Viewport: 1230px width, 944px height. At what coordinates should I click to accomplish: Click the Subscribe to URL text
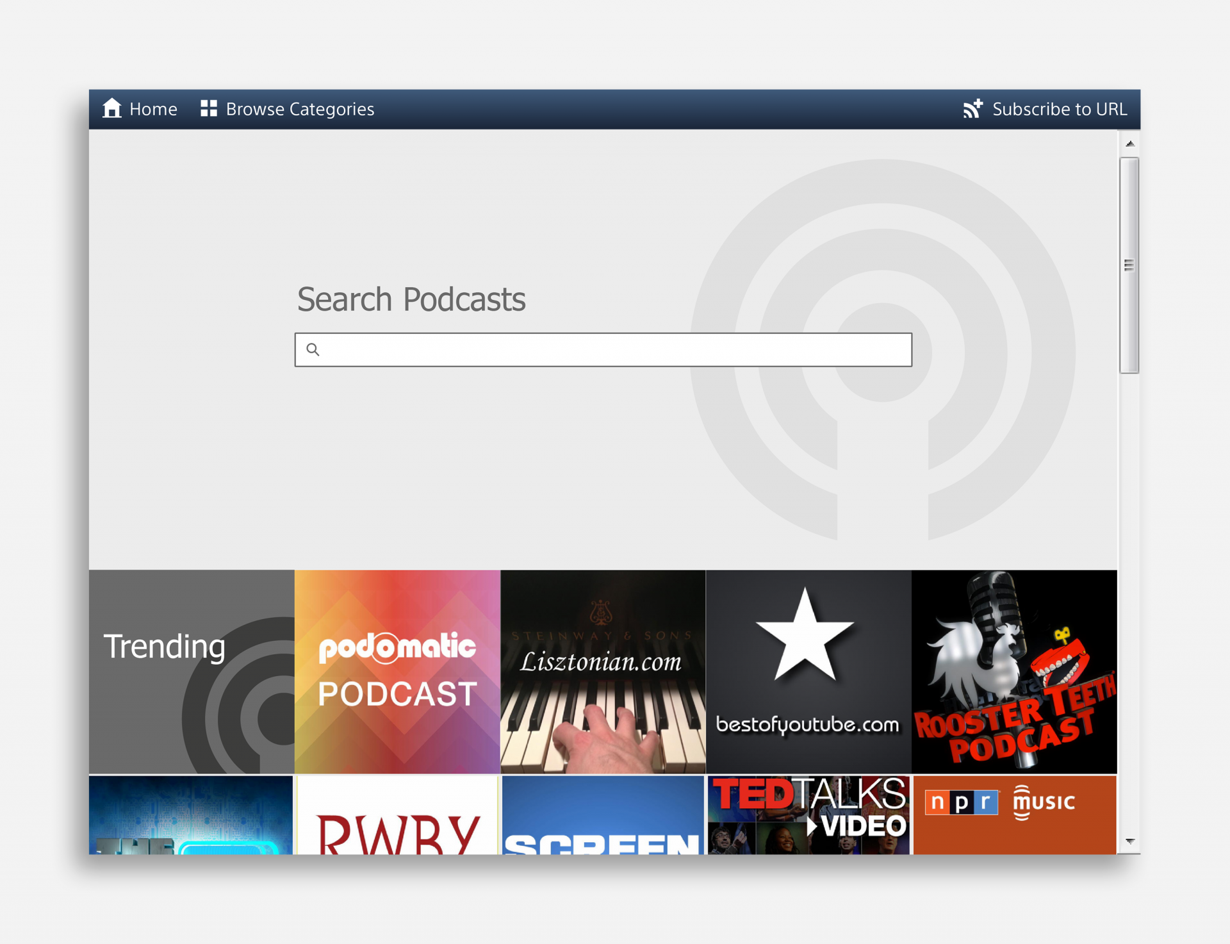(1059, 110)
